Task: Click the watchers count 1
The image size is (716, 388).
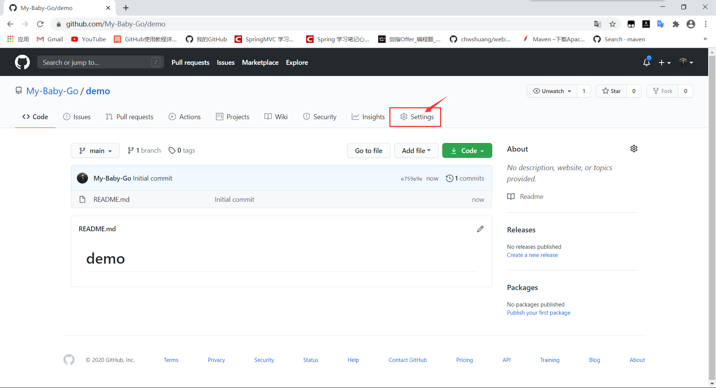Action: (584, 91)
